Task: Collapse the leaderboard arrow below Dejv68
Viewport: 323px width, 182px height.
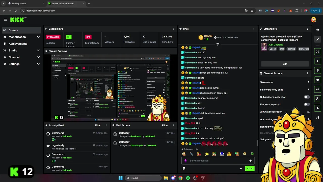Action: (218, 44)
